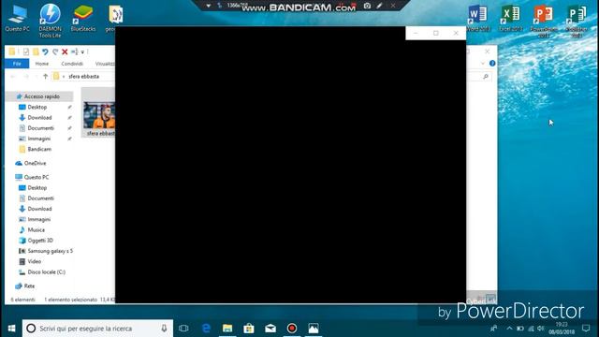
Task: Open Immagini under Questo PC
Action: click(x=38, y=219)
